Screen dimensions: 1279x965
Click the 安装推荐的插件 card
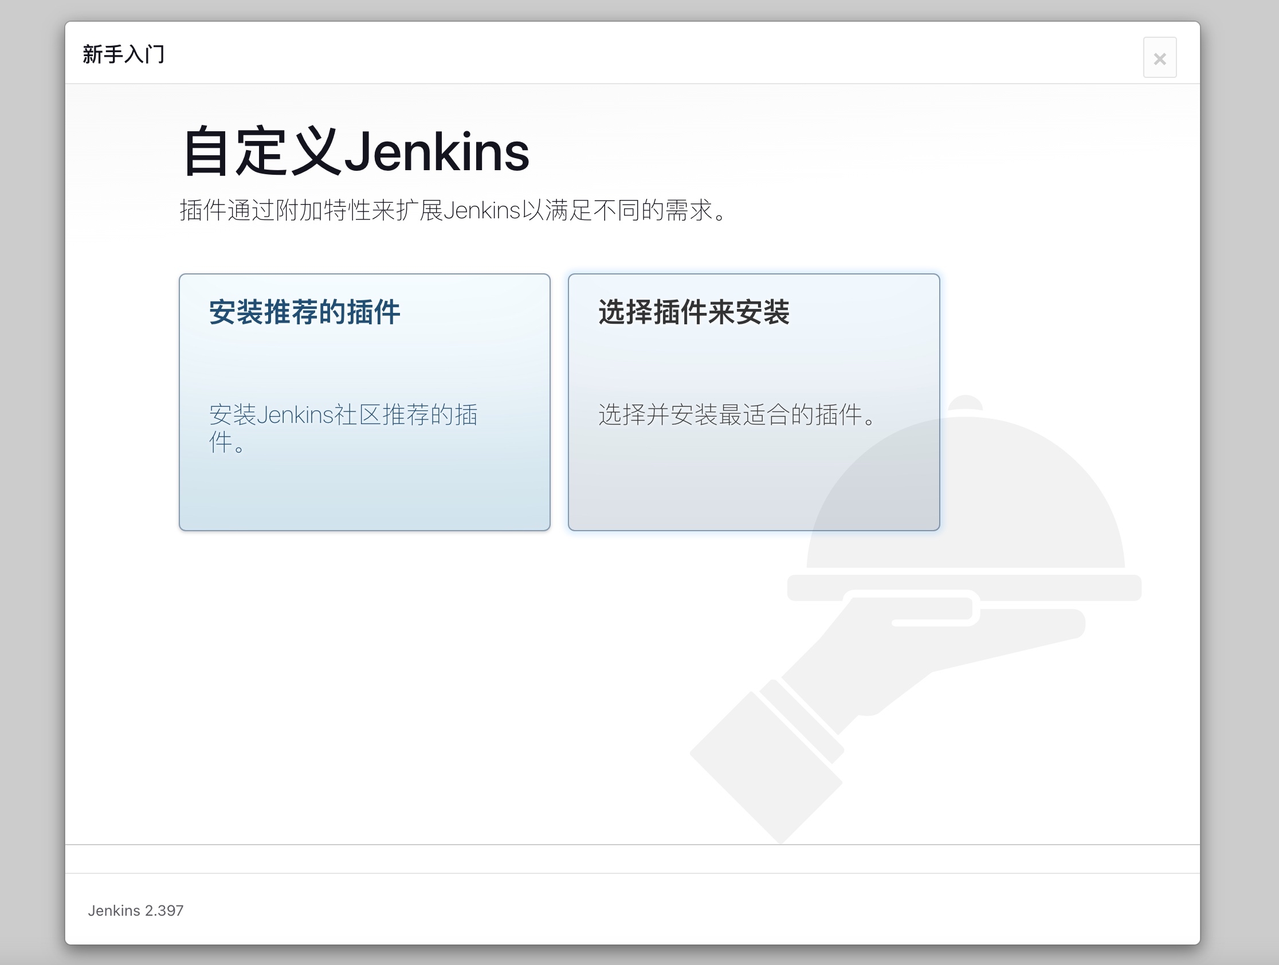(364, 370)
